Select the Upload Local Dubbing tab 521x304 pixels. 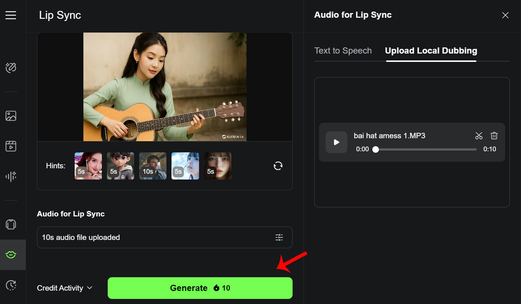[x=431, y=51]
